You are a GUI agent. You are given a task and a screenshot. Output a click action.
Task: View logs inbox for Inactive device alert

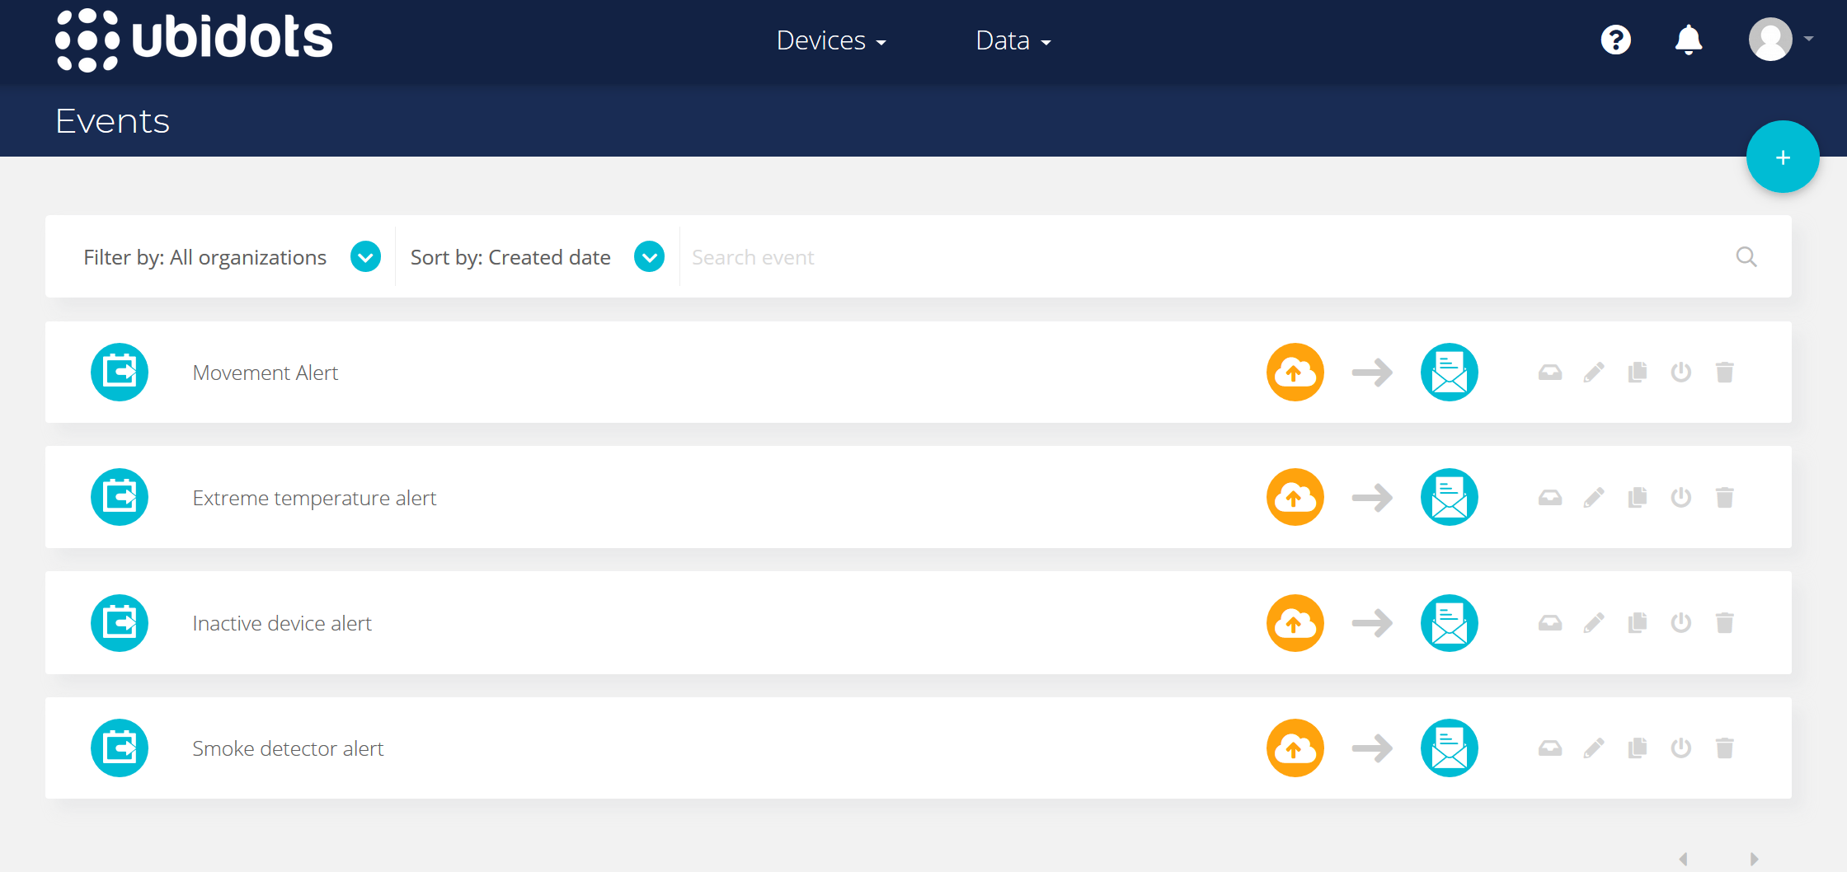click(1550, 623)
